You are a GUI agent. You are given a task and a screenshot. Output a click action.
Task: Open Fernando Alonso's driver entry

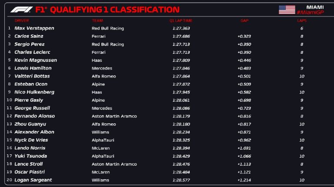[x=35, y=116]
